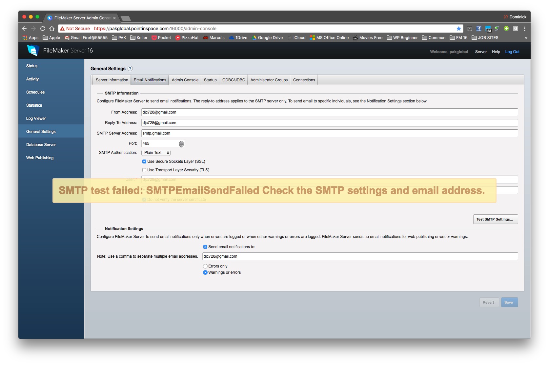Click into the From Address field
Viewport: 549px width, 365px height.
(330, 112)
